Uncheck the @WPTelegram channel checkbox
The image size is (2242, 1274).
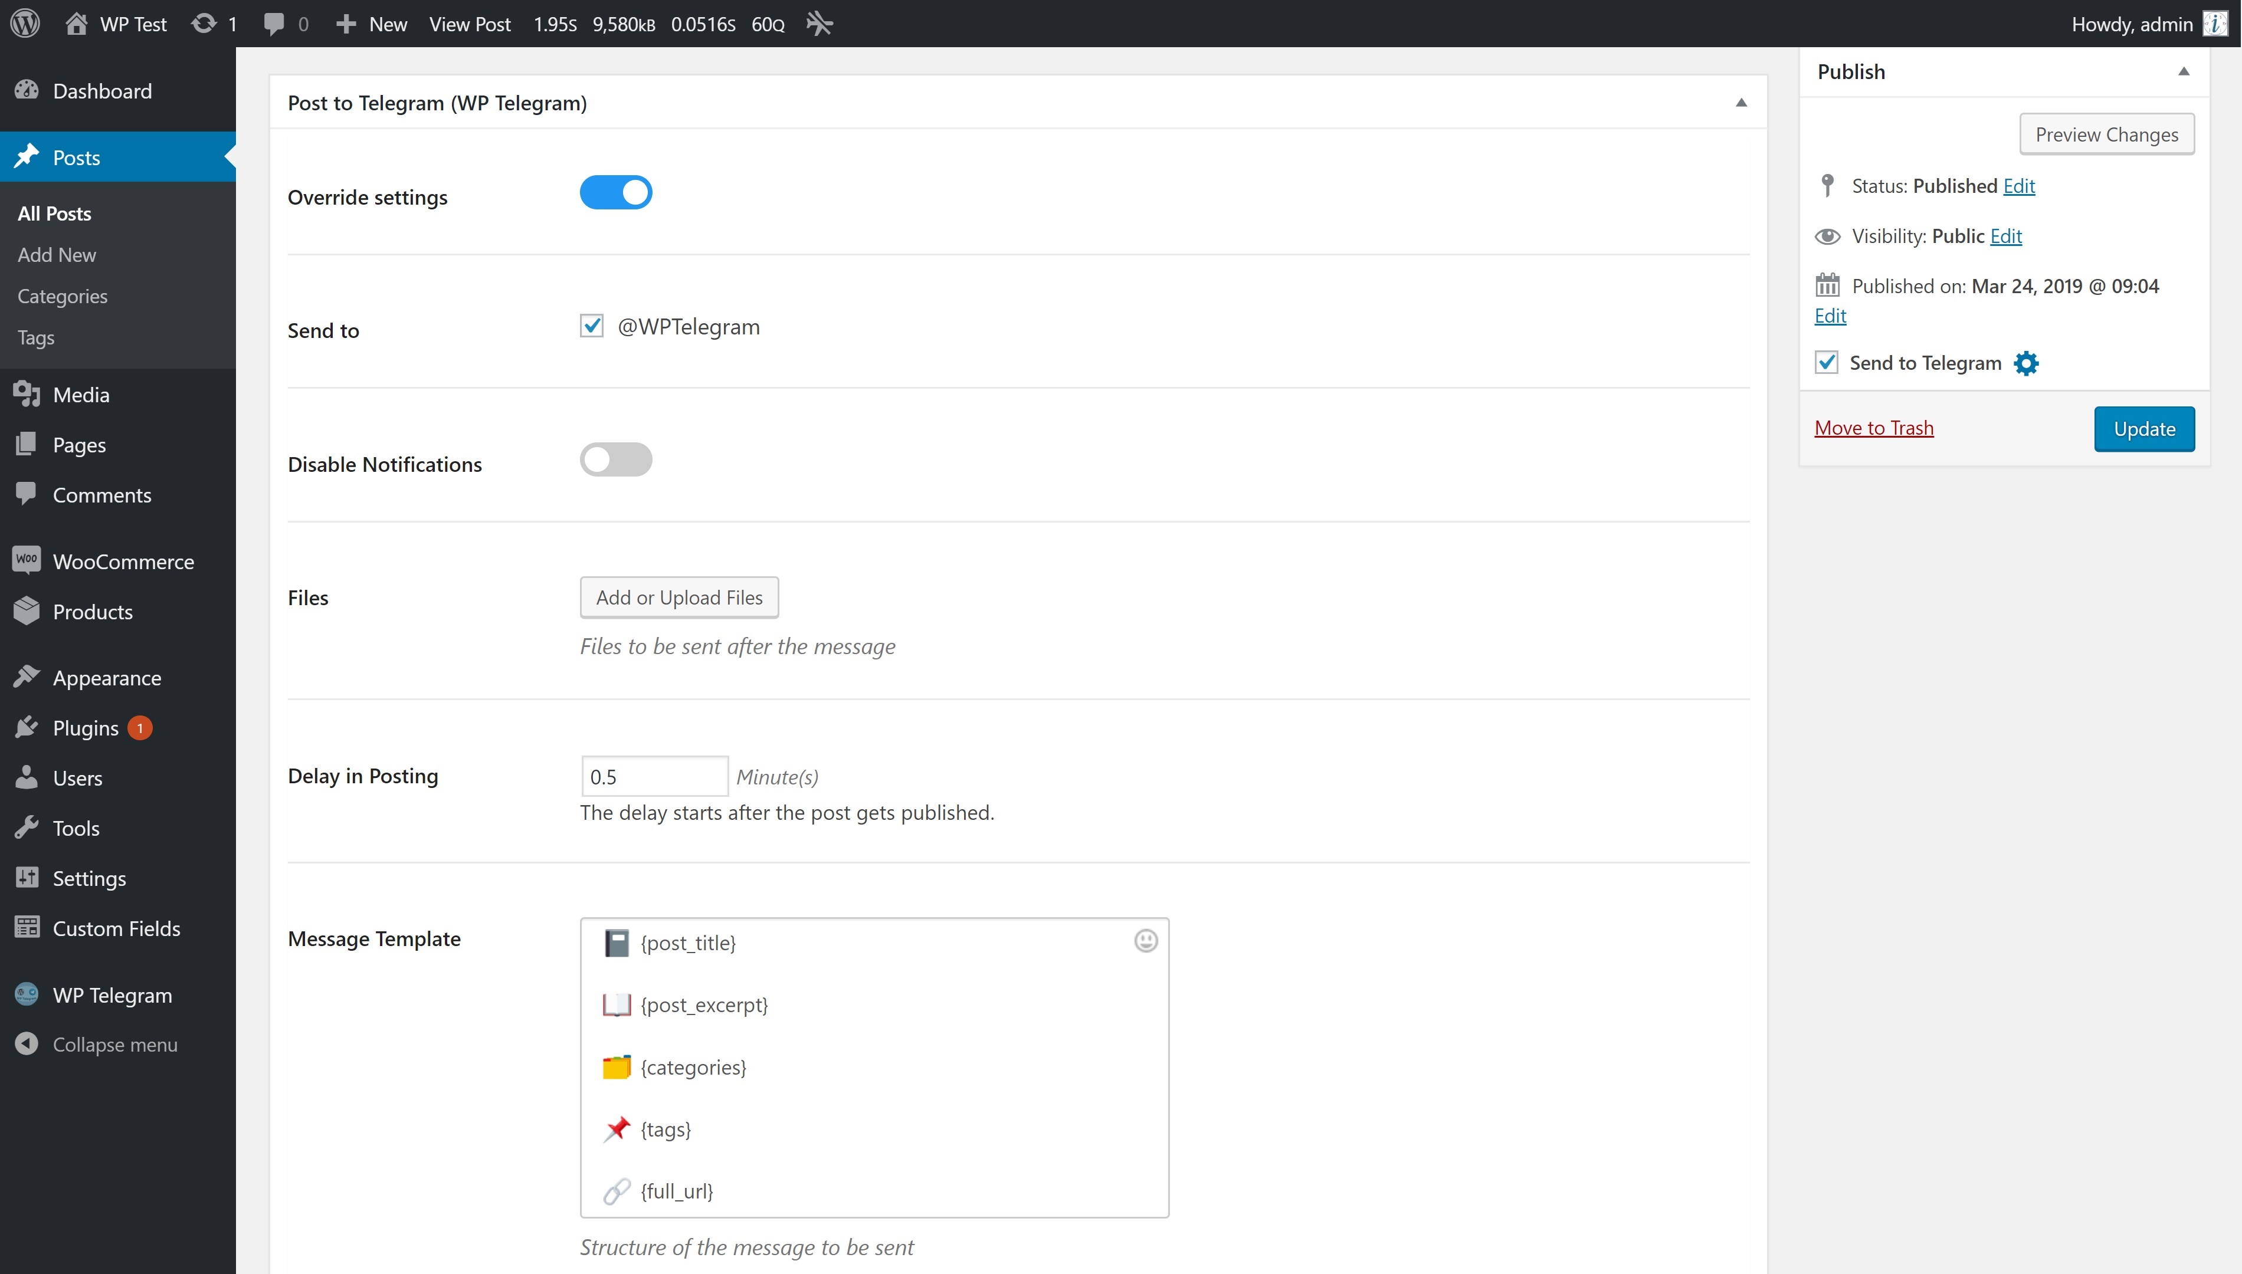pyautogui.click(x=592, y=326)
